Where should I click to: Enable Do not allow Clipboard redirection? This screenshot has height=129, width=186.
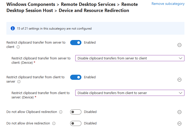(x=76, y=112)
